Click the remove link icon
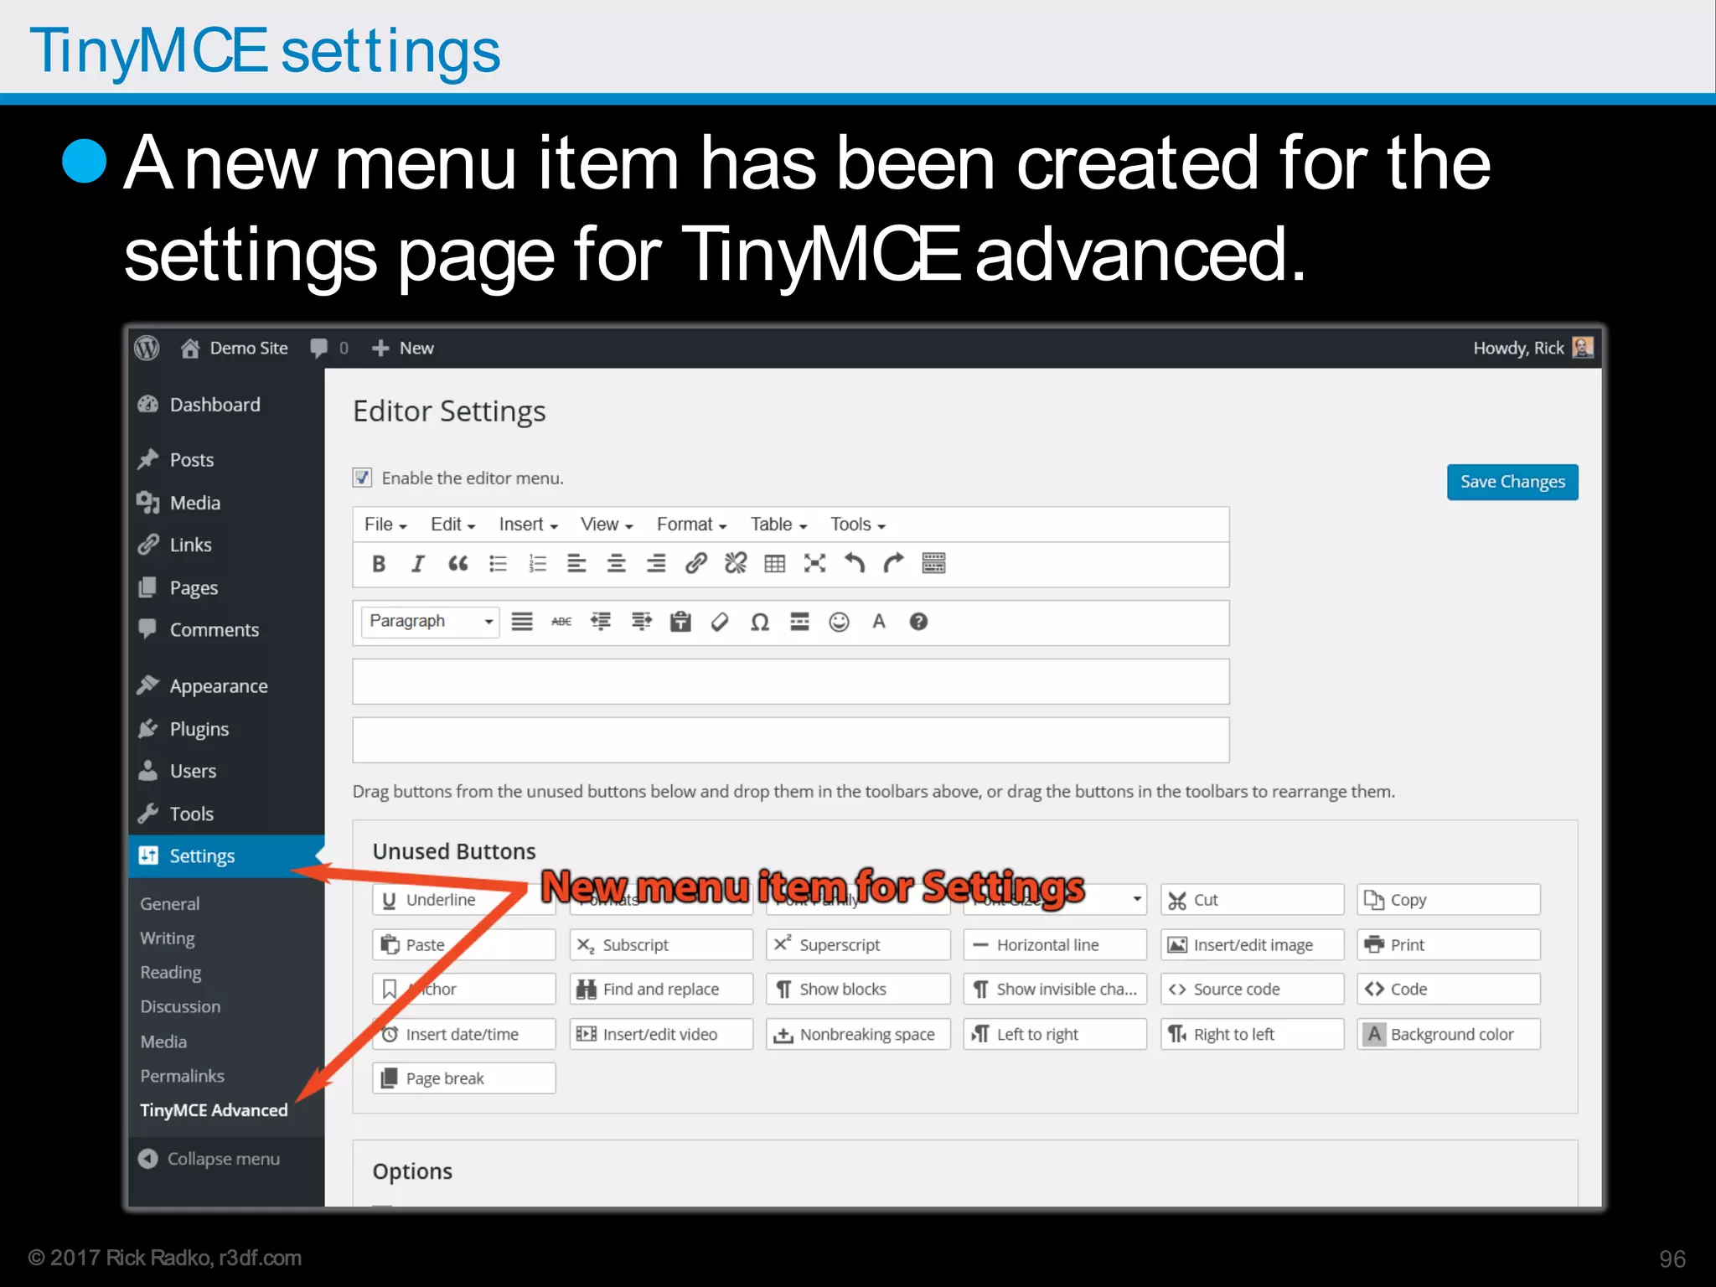Viewport: 1716px width, 1287px height. pyautogui.click(x=736, y=563)
